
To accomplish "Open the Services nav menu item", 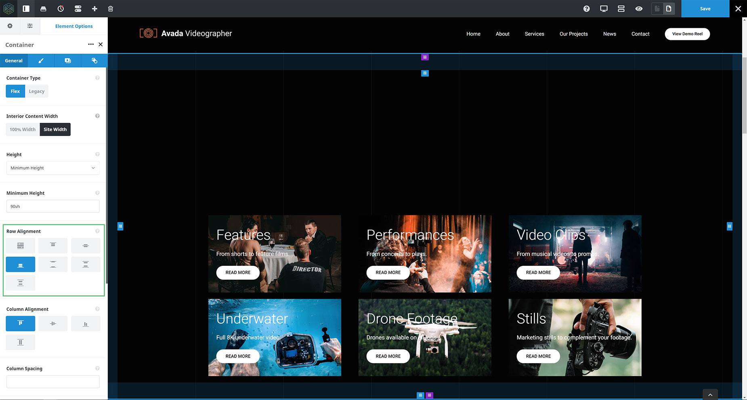I will [534, 34].
